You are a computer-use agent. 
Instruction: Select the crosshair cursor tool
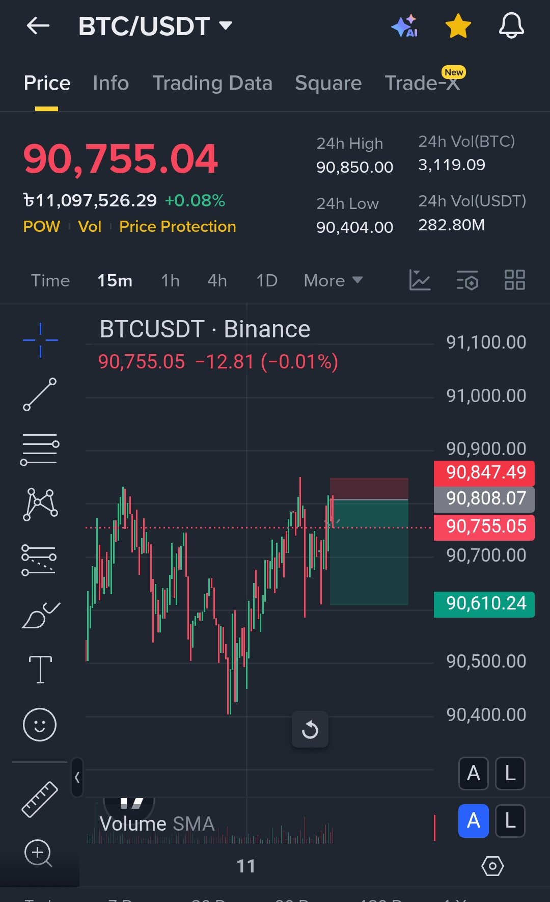pos(40,340)
